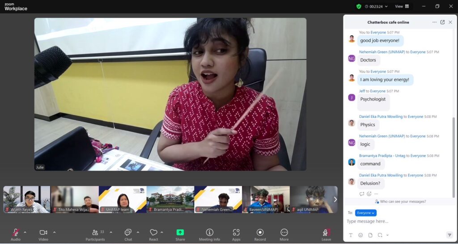Take a screenshot from chat toolbar
Viewport: 458px width, 244px height.
[380, 235]
